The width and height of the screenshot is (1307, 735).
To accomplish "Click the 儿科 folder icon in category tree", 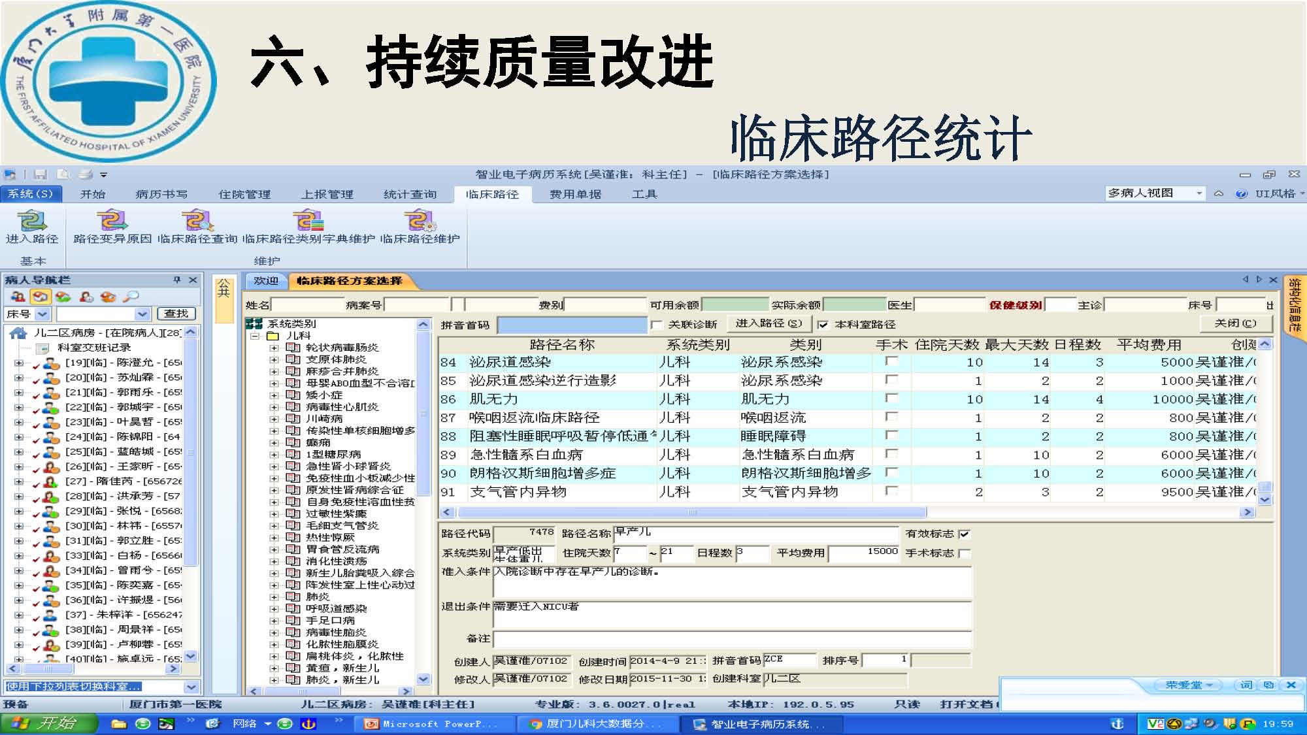I will pyautogui.click(x=273, y=336).
